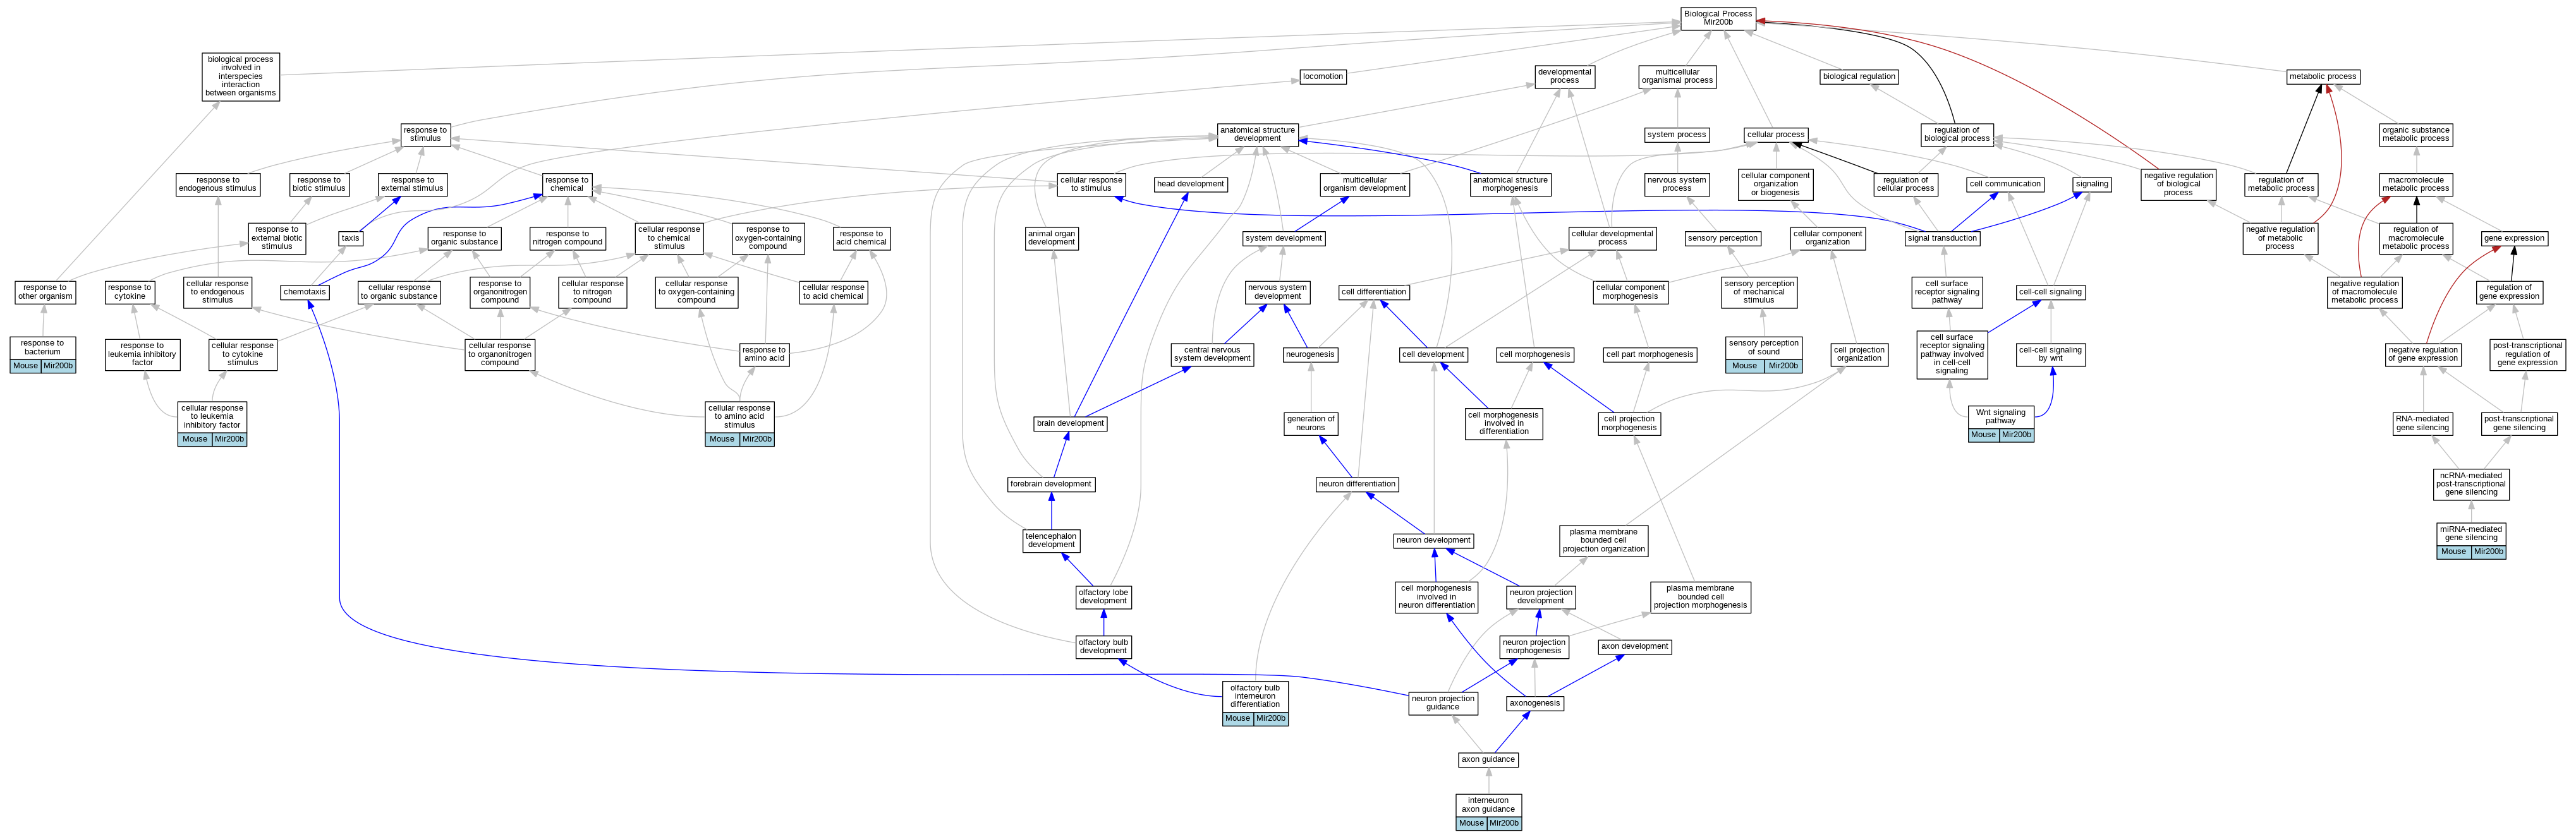This screenshot has width=2576, height=837.
Task: Click the brain development node
Action: 1070,423
